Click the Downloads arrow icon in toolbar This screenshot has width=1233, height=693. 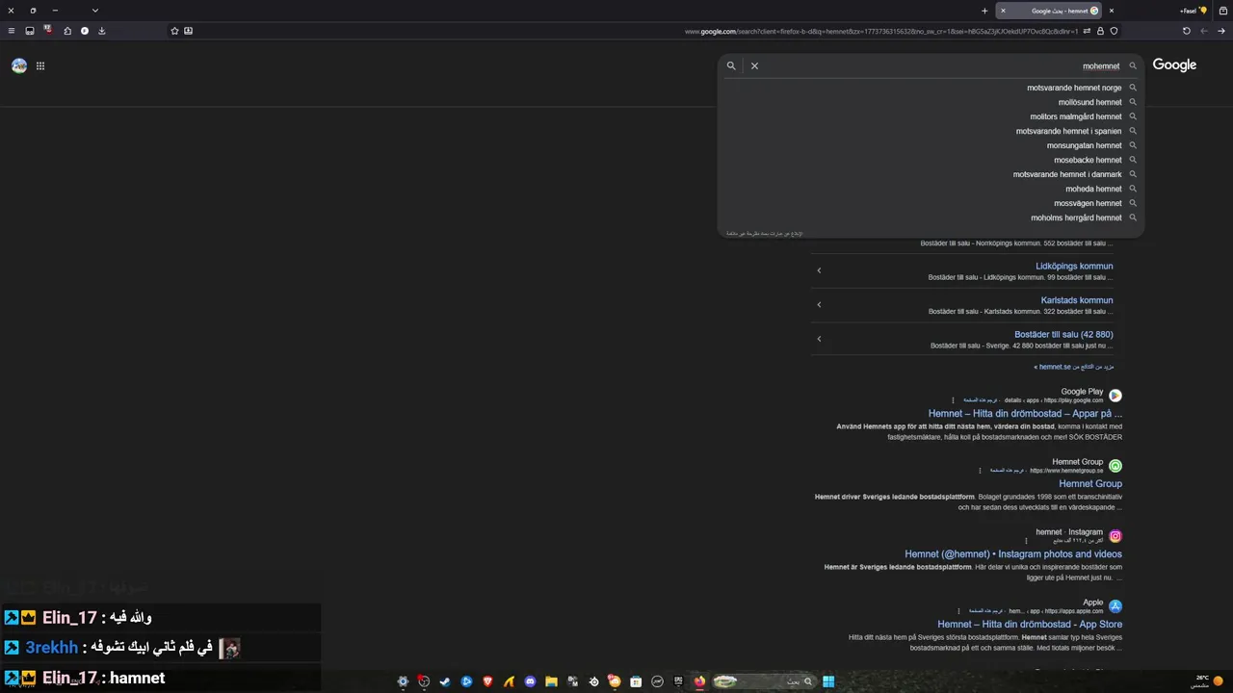(102, 31)
